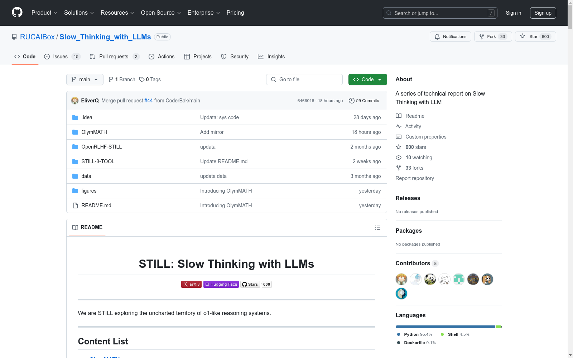The height and width of the screenshot is (358, 573).
Task: Expand the Enterprise menu
Action: pos(204,13)
